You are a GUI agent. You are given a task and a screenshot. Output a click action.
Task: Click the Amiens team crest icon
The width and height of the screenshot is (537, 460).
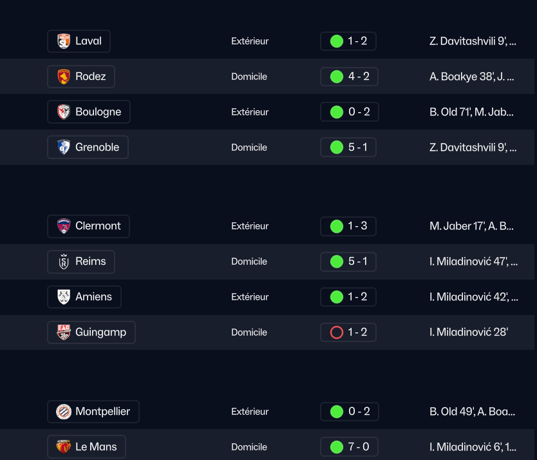(x=63, y=297)
